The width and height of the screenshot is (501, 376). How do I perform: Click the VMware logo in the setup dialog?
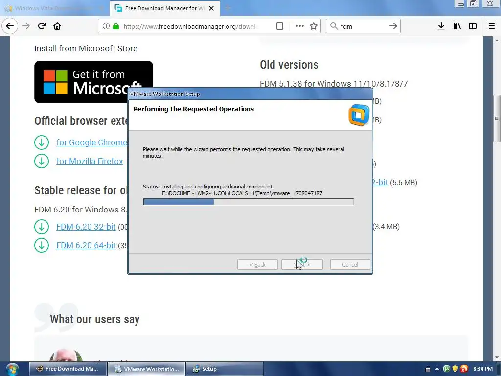(x=359, y=115)
